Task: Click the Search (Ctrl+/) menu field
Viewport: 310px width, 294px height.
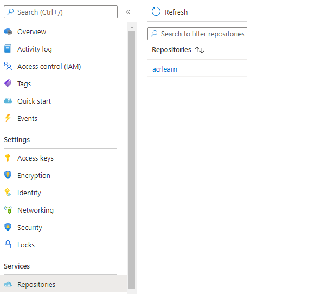Action: click(x=61, y=12)
